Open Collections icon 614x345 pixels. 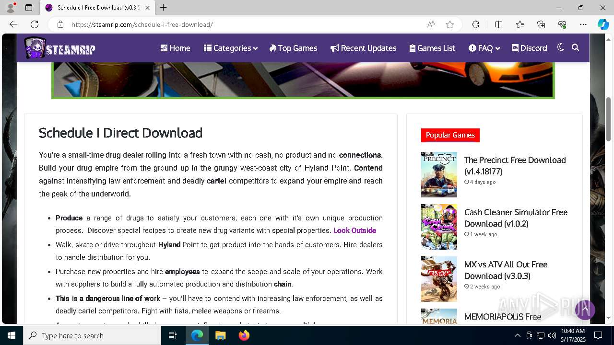click(x=541, y=24)
